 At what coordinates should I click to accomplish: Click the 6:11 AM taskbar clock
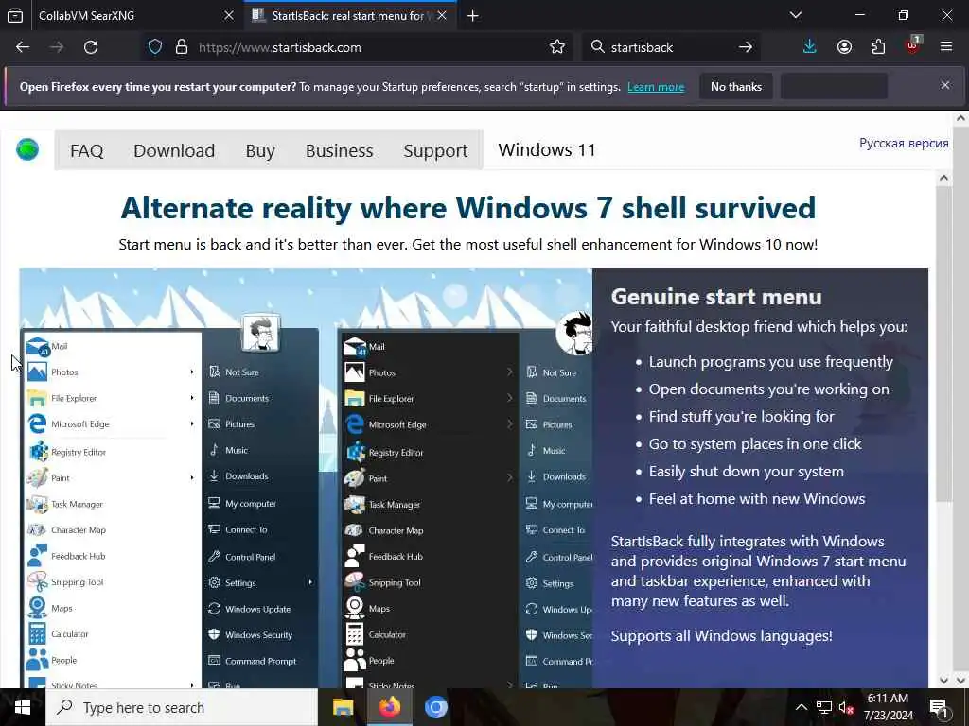pos(888,707)
